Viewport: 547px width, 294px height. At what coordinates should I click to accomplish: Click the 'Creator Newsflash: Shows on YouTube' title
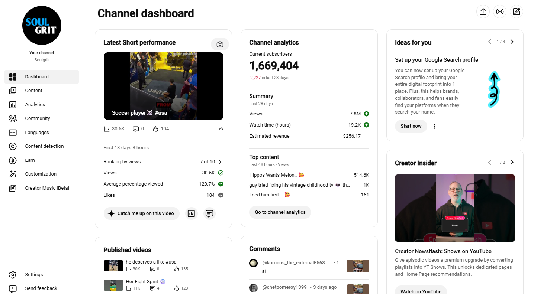click(443, 251)
